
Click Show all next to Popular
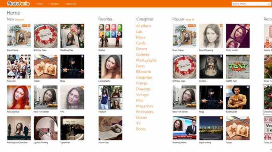[x=190, y=19]
